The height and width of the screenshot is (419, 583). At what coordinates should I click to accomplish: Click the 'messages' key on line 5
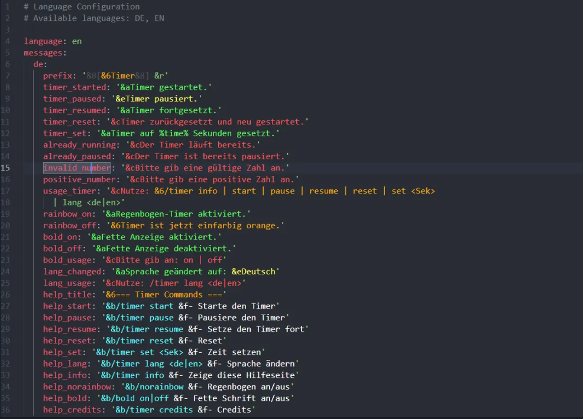point(43,53)
